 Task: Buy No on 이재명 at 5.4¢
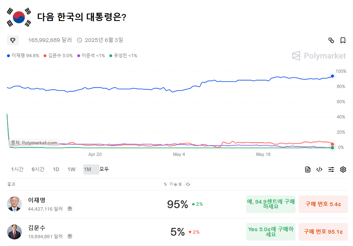coord(323,204)
